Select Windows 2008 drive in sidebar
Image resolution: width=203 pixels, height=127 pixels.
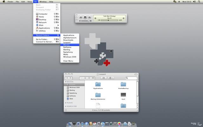[74, 88]
